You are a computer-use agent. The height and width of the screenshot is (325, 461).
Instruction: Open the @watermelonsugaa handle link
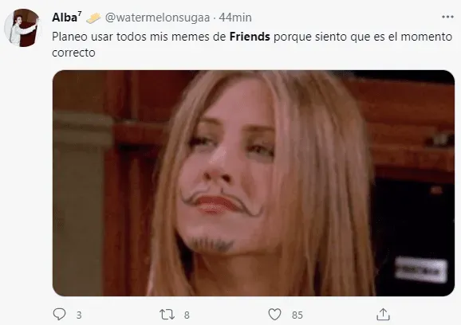(158, 18)
